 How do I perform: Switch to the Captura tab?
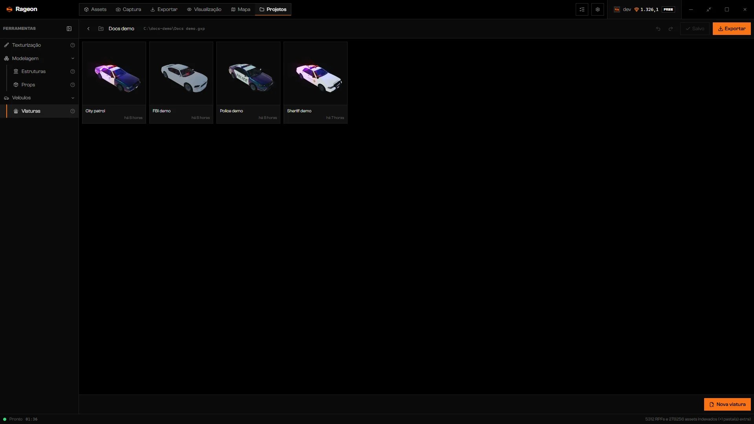click(x=128, y=9)
